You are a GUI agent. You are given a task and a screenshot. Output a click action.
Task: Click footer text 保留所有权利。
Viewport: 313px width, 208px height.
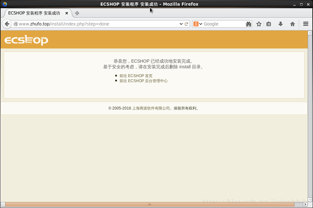[x=186, y=108]
